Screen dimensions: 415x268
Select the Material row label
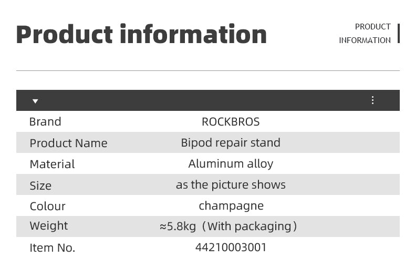tap(52, 164)
